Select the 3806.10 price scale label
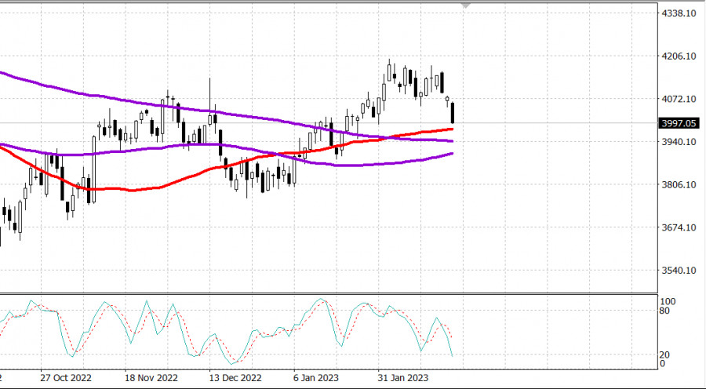The width and height of the screenshot is (706, 389). pos(679,185)
